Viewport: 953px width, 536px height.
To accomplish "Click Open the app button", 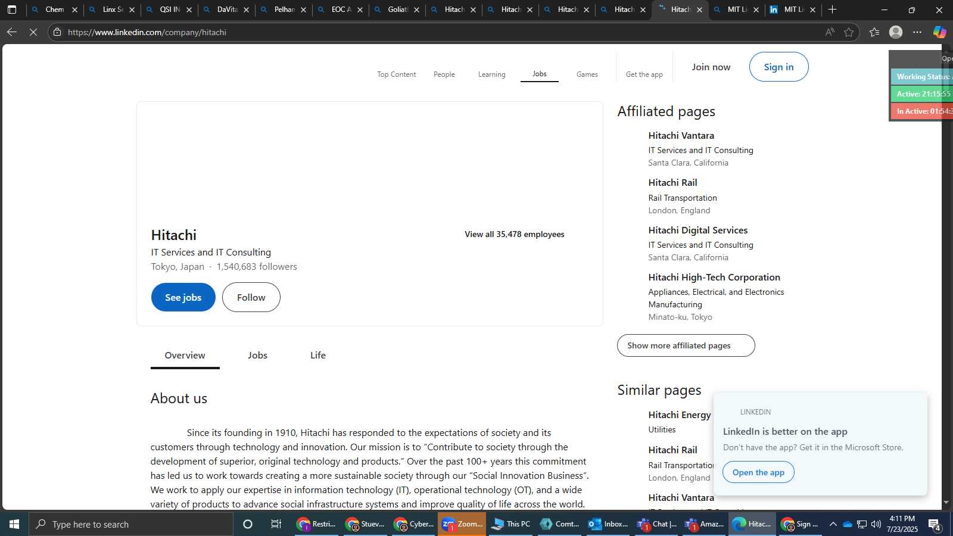I will (x=758, y=472).
